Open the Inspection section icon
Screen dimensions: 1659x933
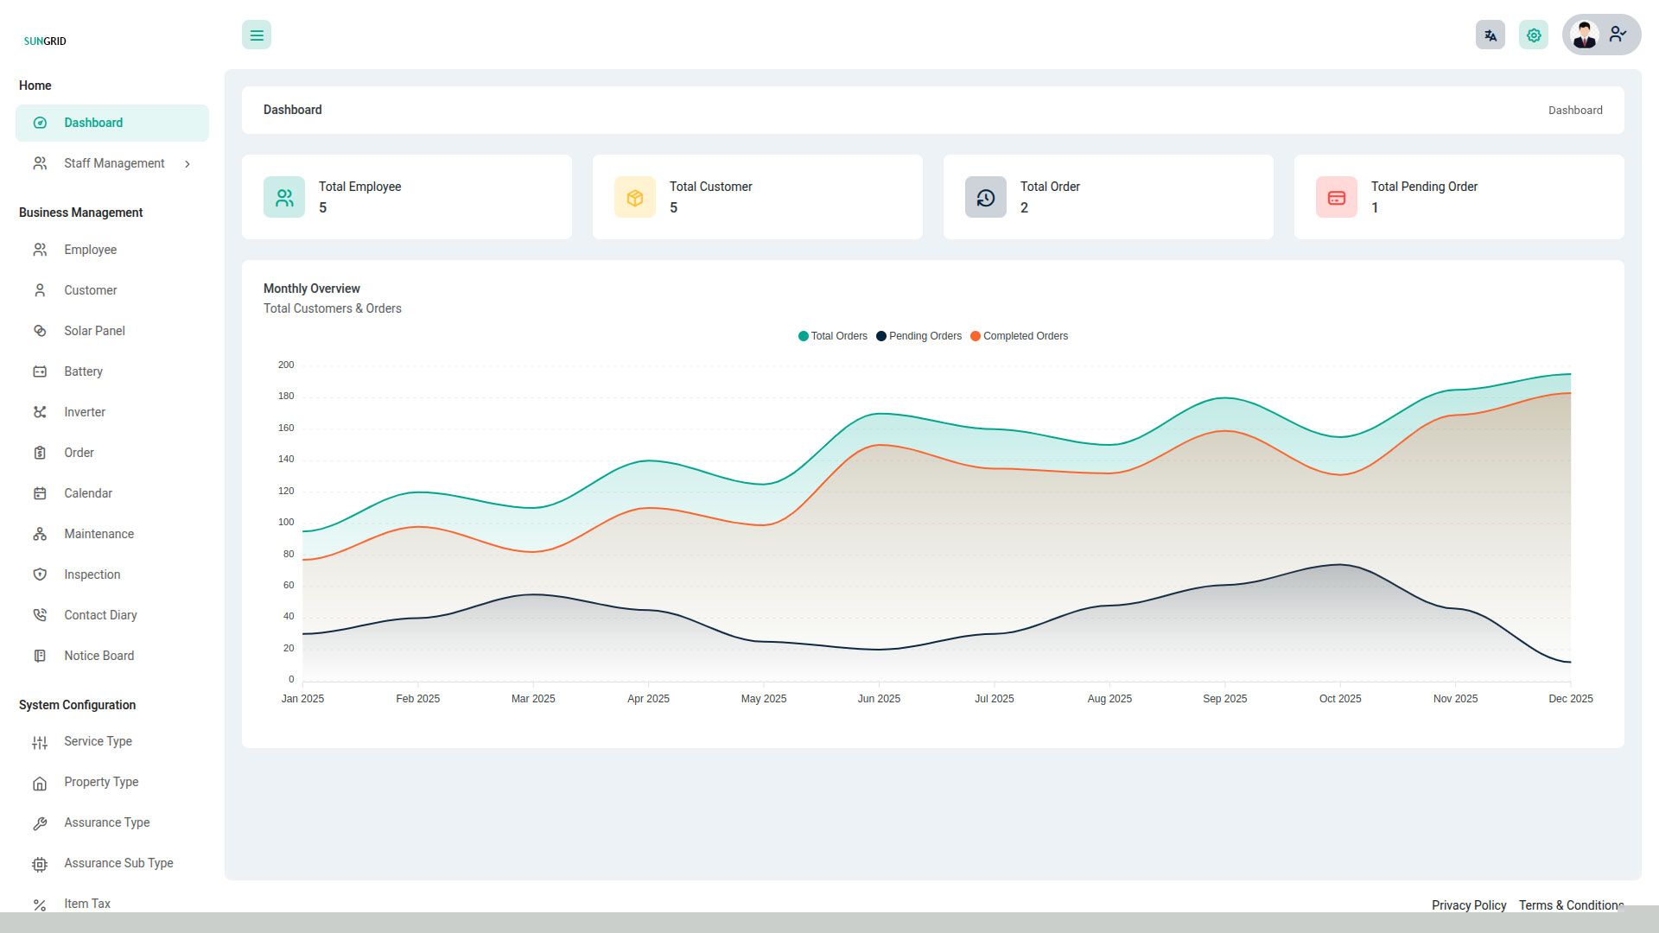[x=40, y=574]
